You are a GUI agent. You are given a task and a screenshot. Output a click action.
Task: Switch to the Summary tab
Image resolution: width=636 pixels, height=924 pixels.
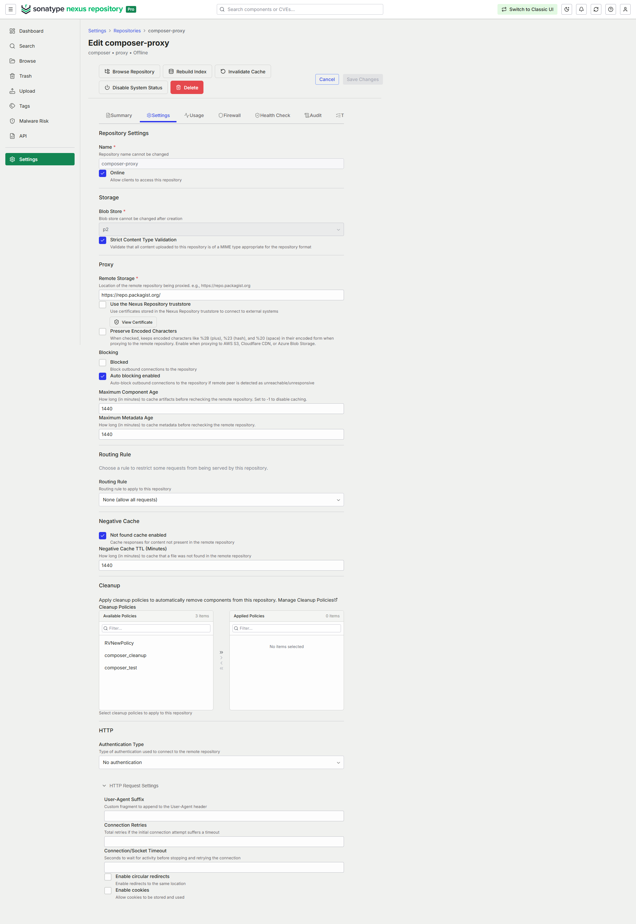(119, 115)
